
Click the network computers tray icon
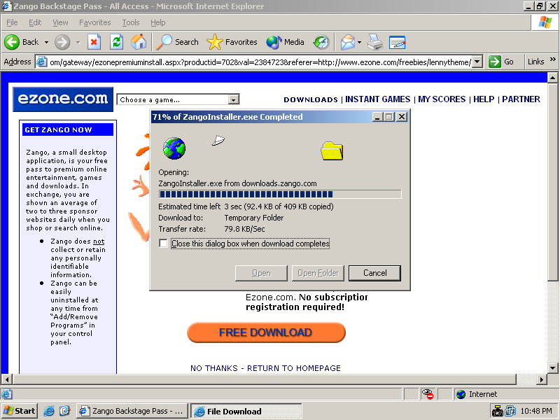pyautogui.click(x=510, y=411)
